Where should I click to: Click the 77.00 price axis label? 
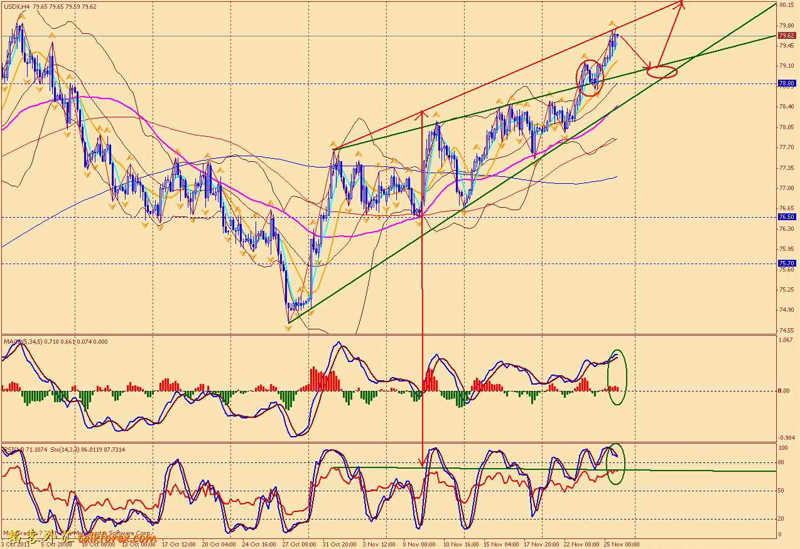click(788, 188)
